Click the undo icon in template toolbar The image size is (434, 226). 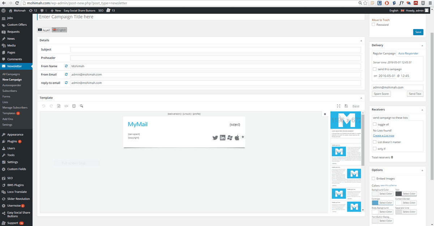pyautogui.click(x=44, y=106)
